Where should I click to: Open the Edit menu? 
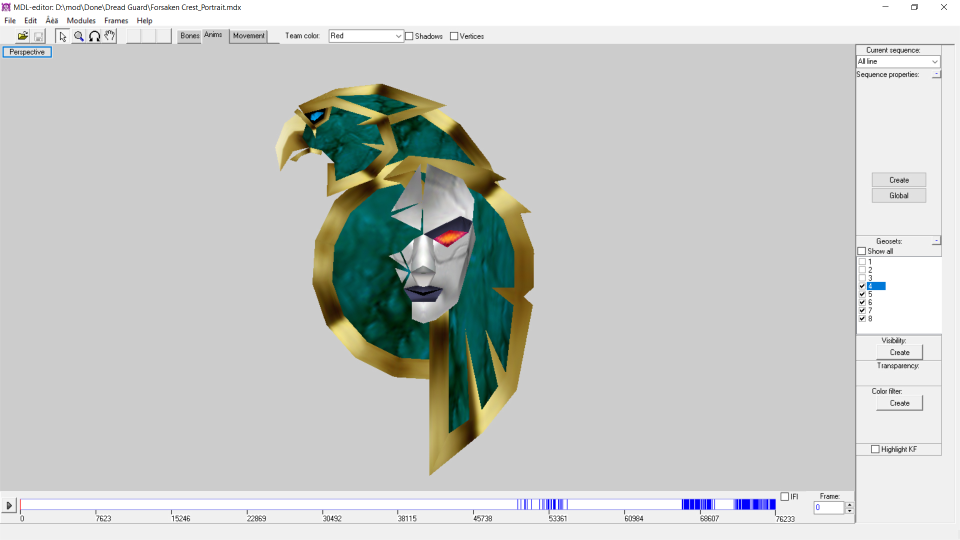pyautogui.click(x=30, y=20)
